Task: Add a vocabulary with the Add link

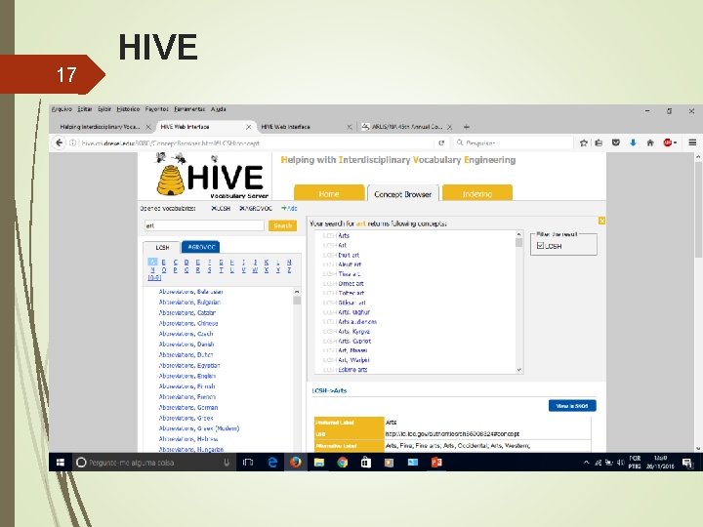Action: click(x=289, y=209)
